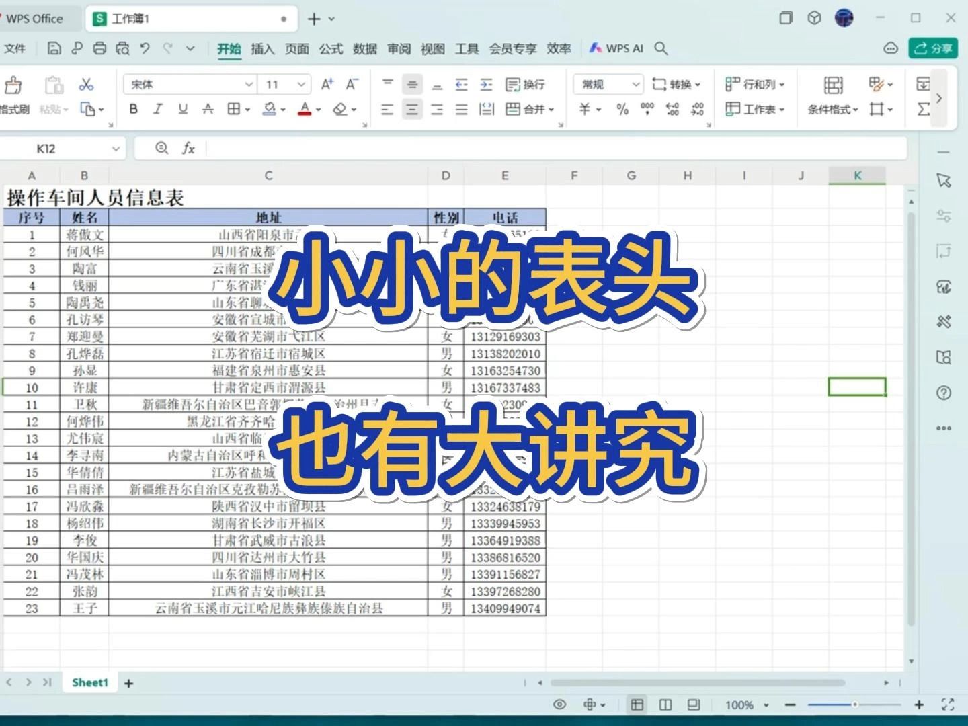968x726 pixels.
Task: Align text left
Action: 387,109
